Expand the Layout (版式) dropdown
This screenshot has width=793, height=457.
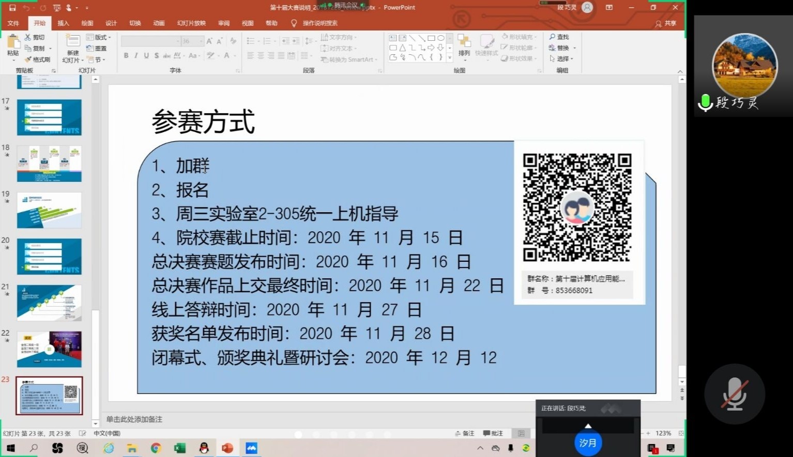click(99, 37)
